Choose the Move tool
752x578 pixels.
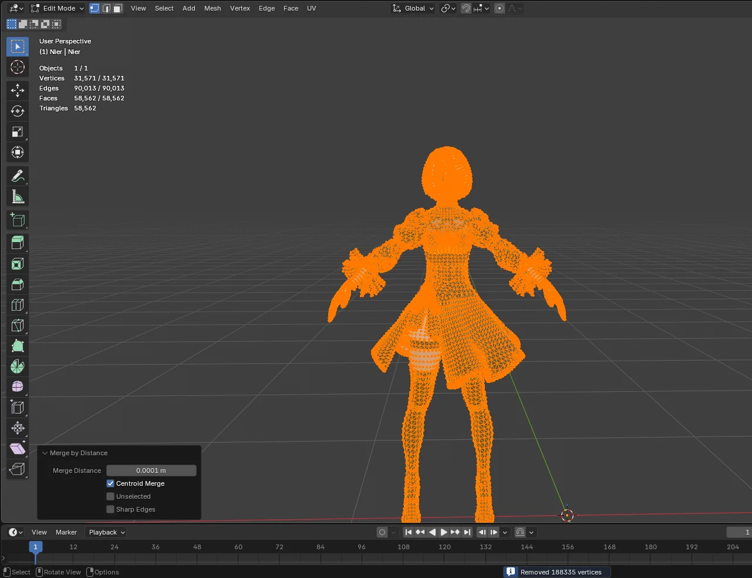pos(18,90)
